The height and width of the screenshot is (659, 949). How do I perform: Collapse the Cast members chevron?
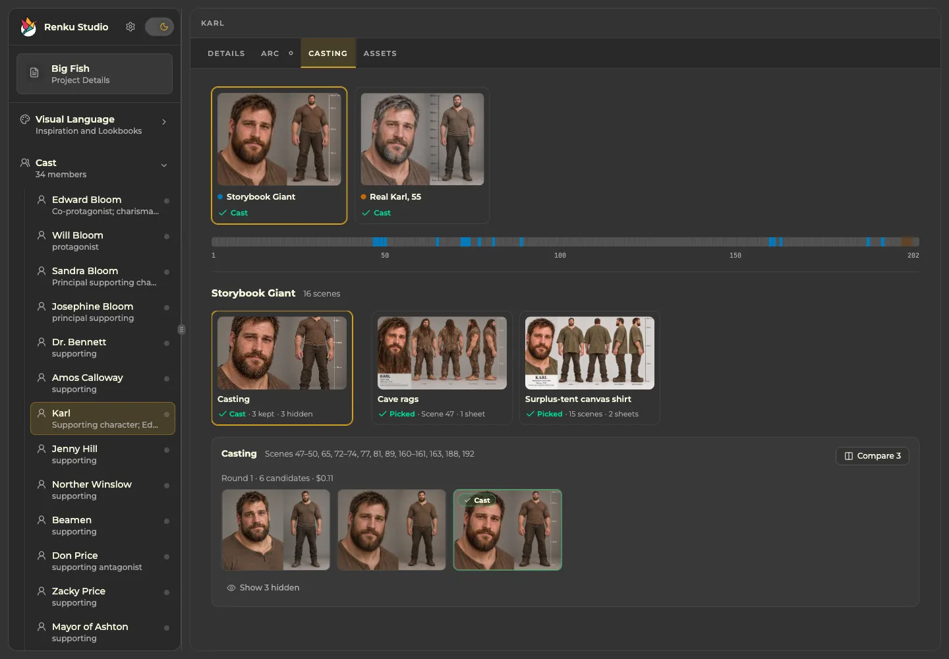pos(164,165)
